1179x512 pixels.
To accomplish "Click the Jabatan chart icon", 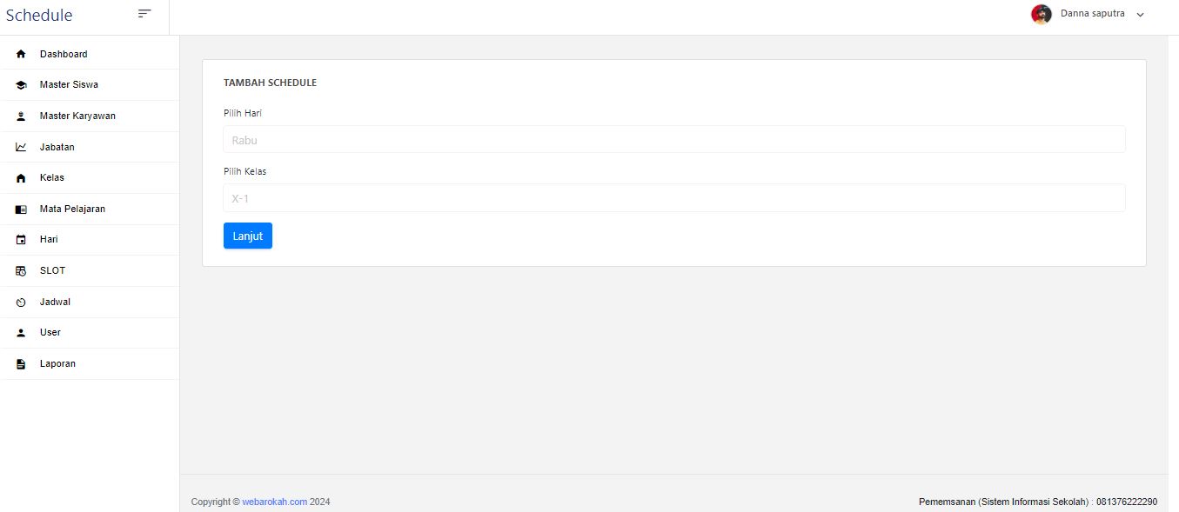I will [21, 147].
